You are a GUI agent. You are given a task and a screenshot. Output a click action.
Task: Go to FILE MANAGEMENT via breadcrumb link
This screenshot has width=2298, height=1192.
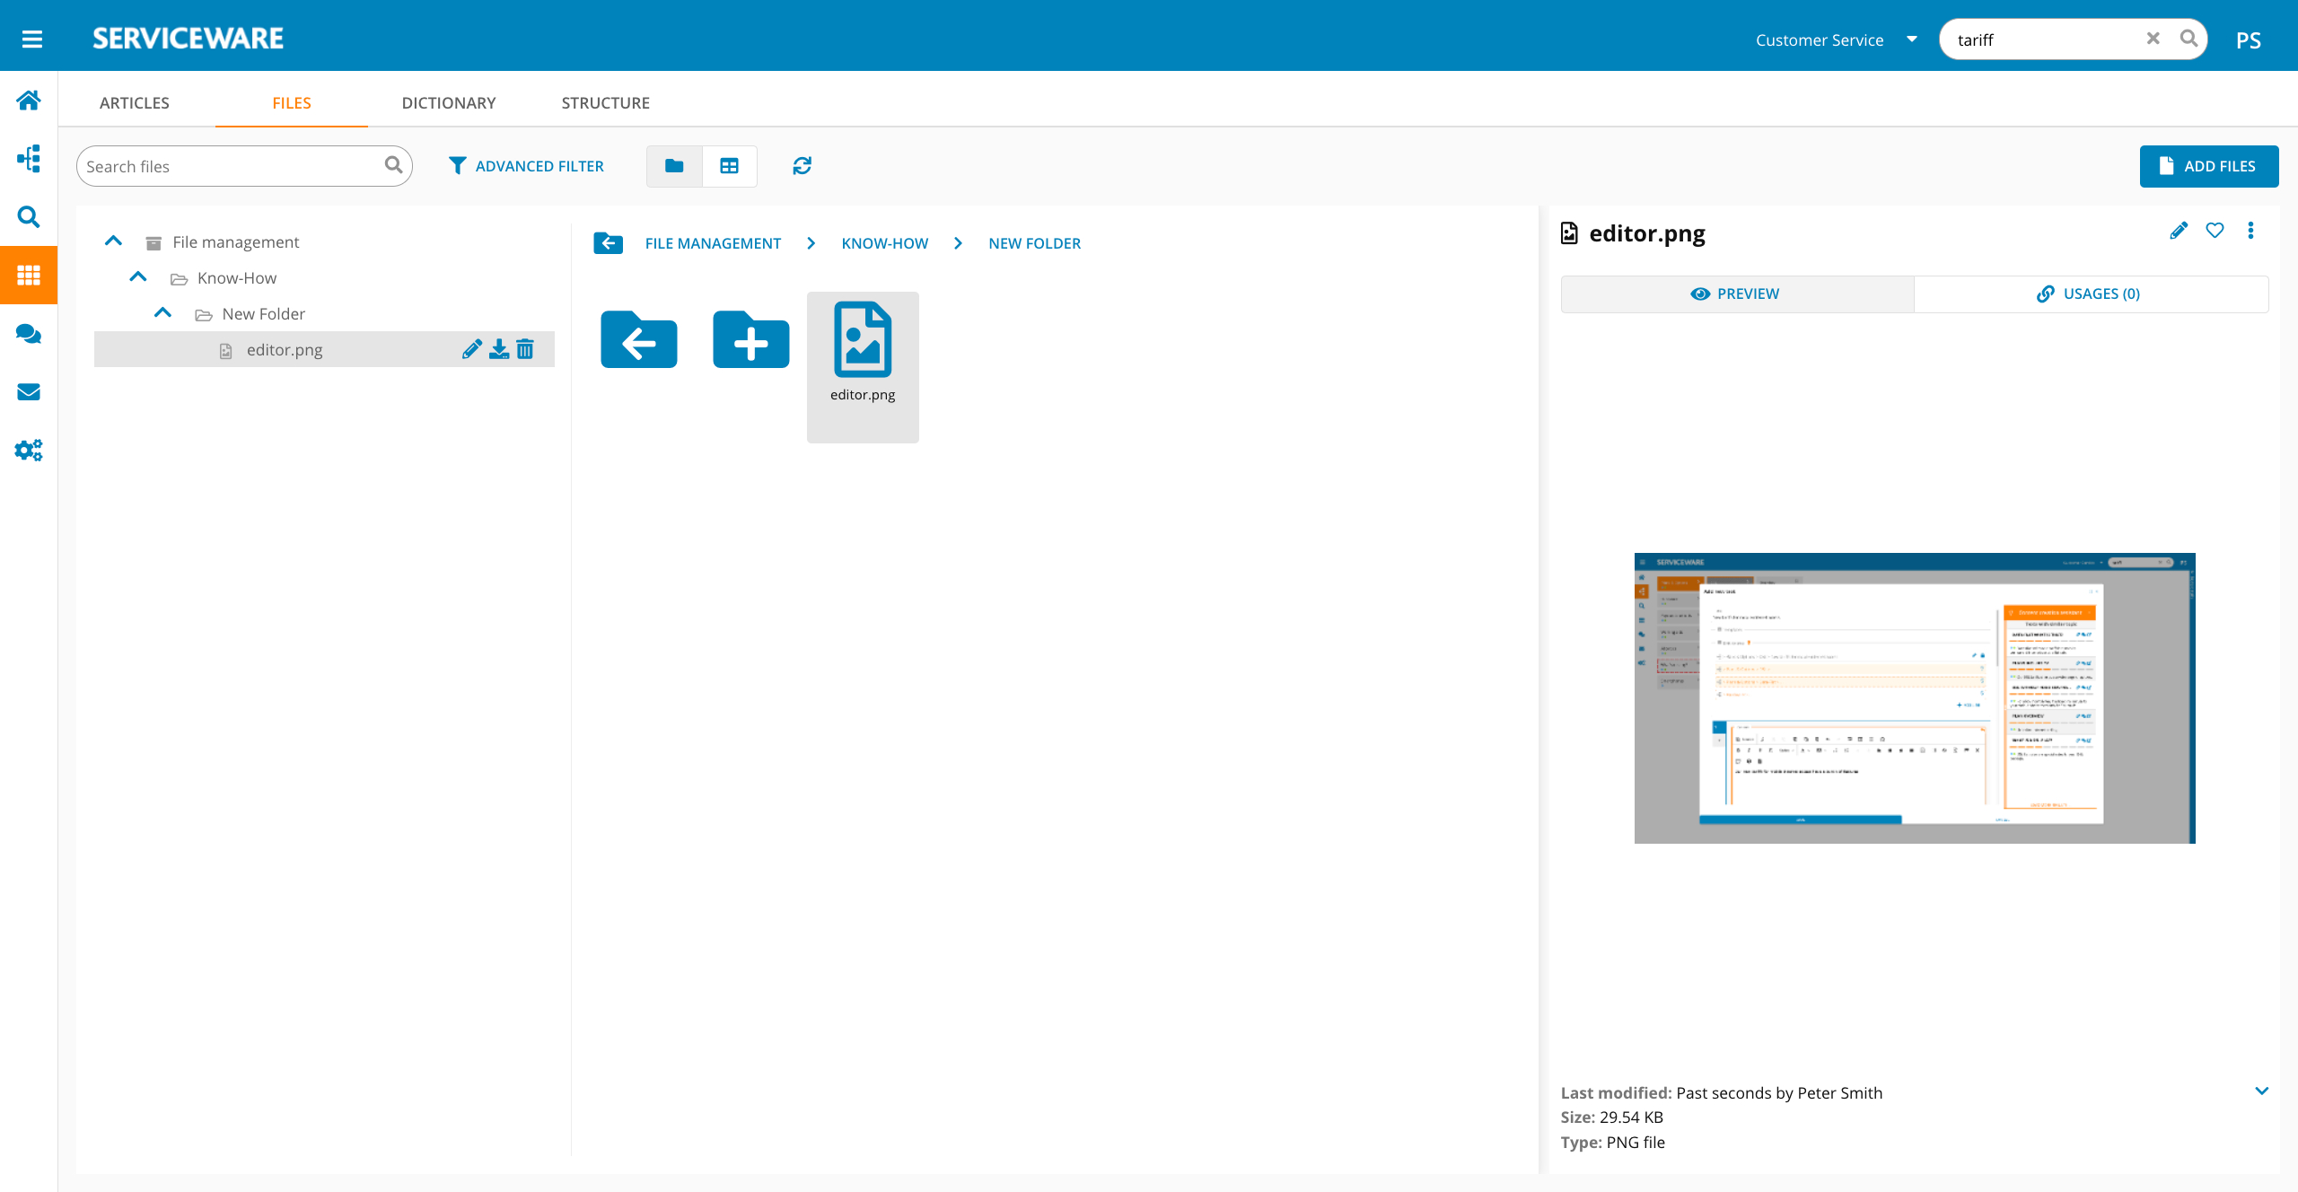pos(712,242)
